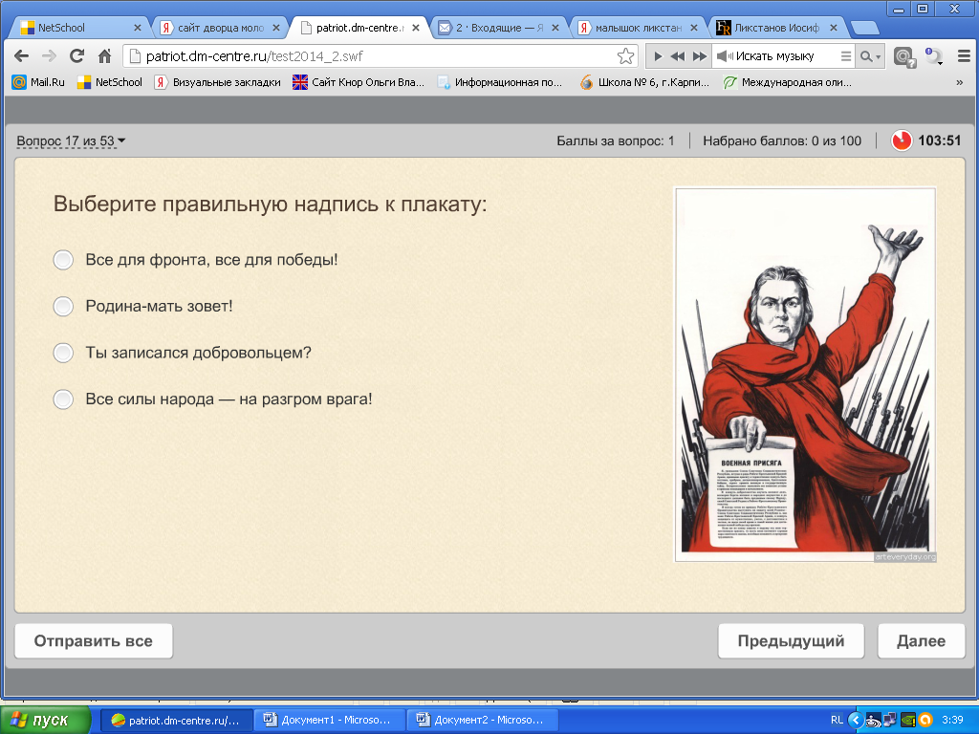Open the music playlist lines icon
The image size is (979, 734).
846,56
